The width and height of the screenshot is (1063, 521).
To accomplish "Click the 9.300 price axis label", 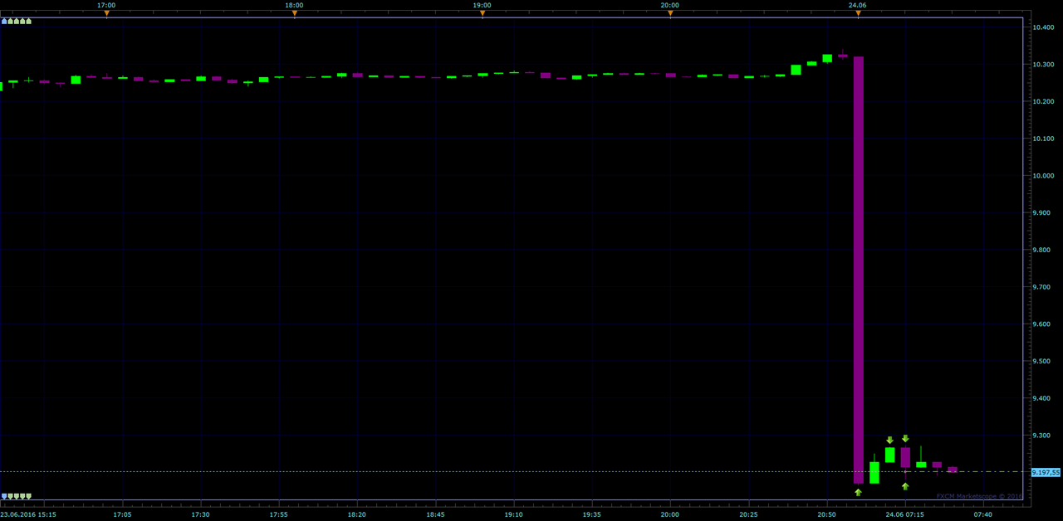I will pyautogui.click(x=1043, y=436).
